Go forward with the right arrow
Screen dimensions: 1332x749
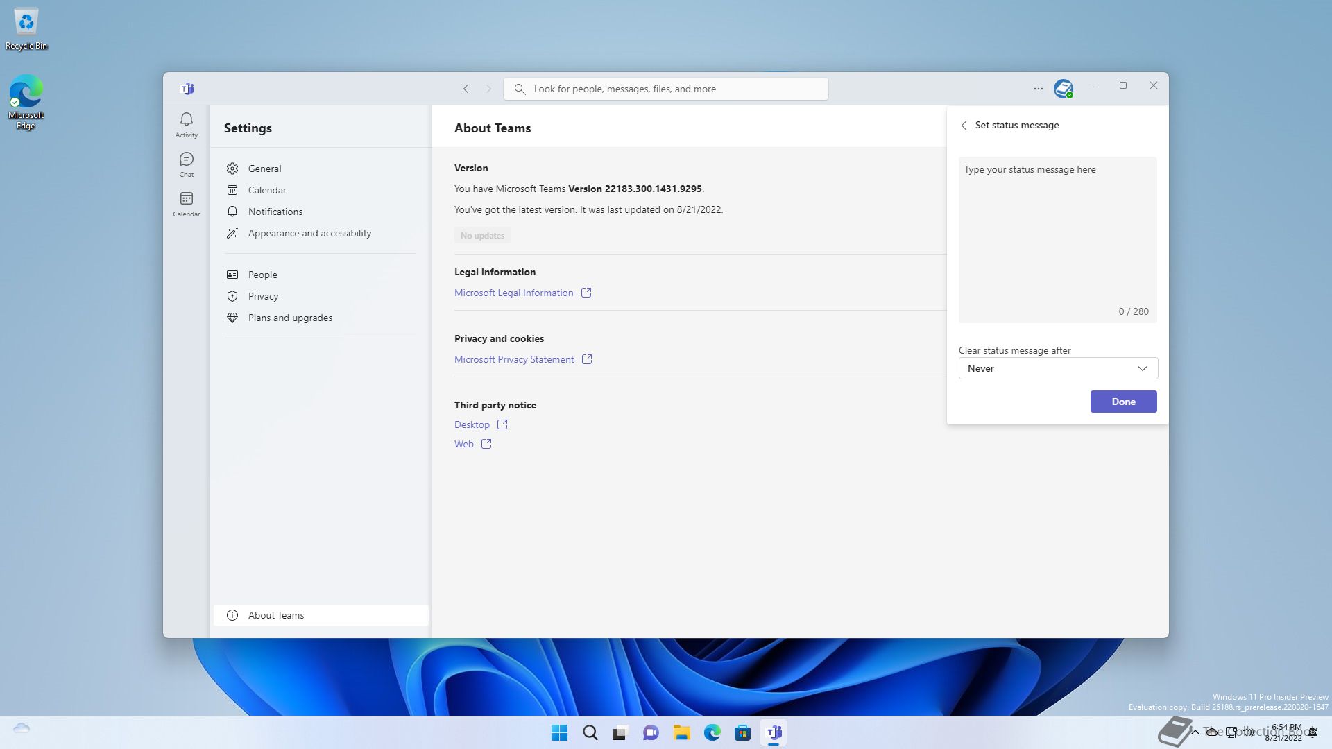[x=488, y=89]
